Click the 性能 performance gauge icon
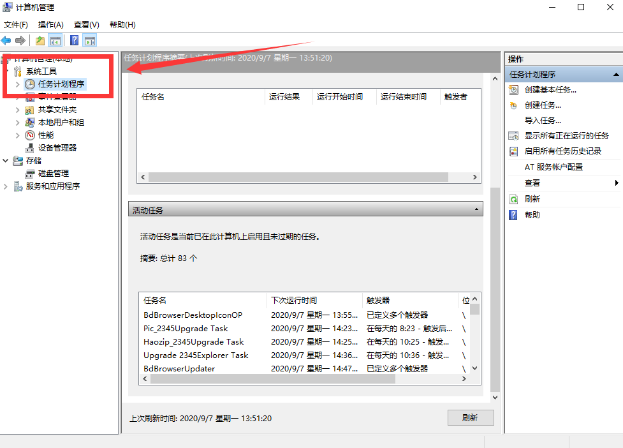The image size is (623, 448). tap(30, 135)
